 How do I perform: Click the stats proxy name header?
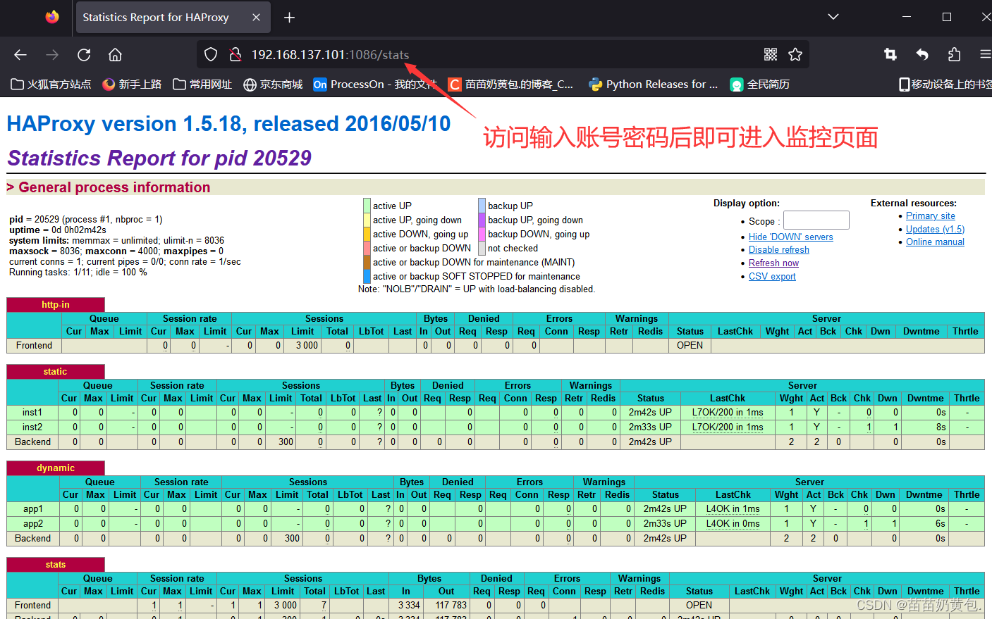[x=56, y=565]
